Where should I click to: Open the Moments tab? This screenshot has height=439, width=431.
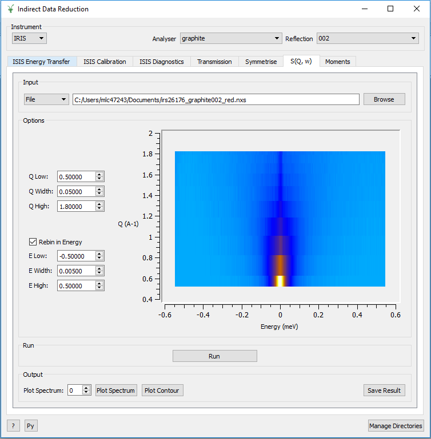[x=338, y=62]
